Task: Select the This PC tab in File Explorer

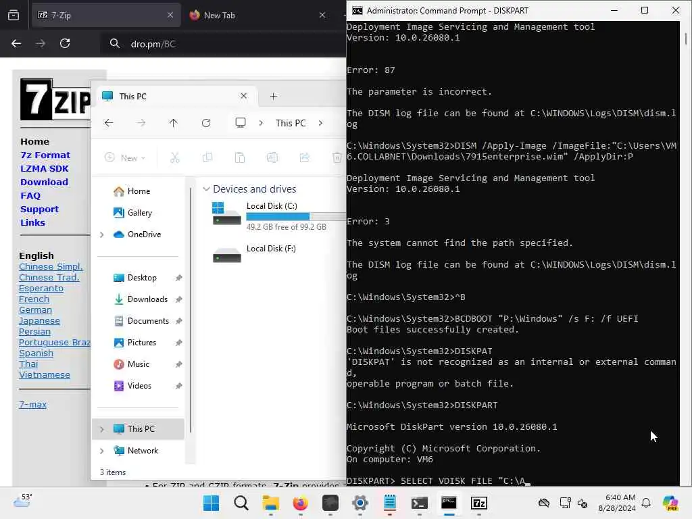Action: [x=175, y=96]
